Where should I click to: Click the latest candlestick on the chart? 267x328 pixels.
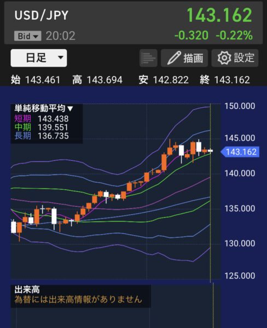(x=210, y=151)
